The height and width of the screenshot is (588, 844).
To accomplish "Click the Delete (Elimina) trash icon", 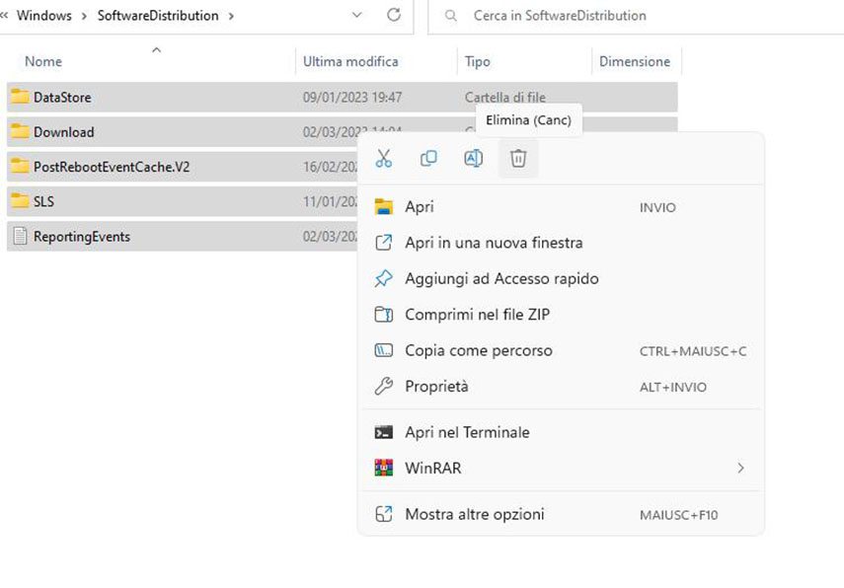I will click(517, 158).
